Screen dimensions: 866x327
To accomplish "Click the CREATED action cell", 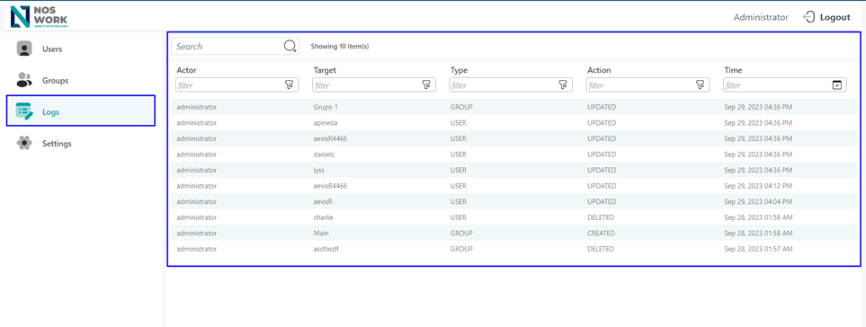I will pos(601,234).
